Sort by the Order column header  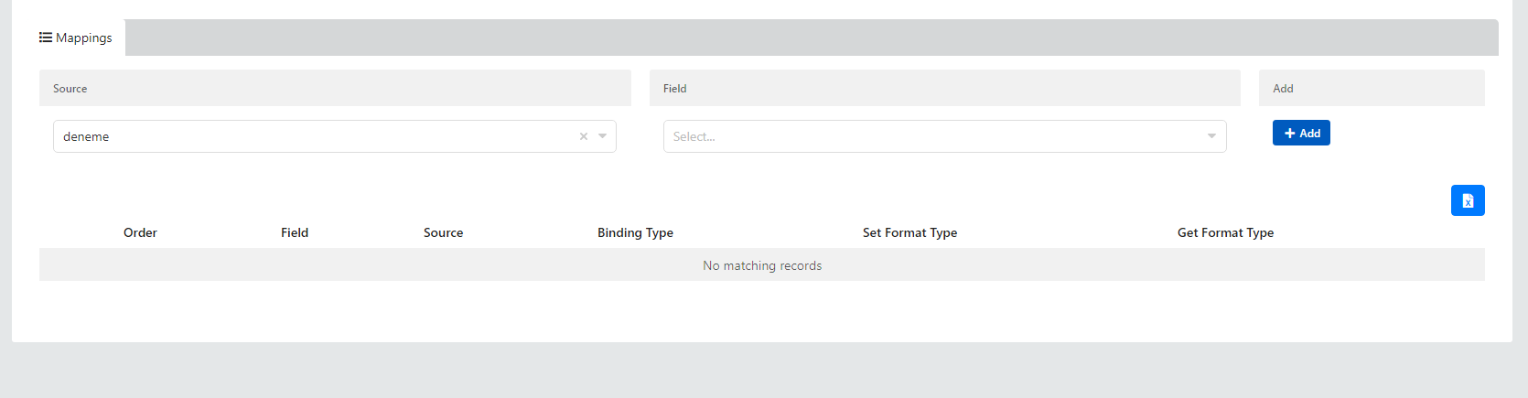(140, 232)
